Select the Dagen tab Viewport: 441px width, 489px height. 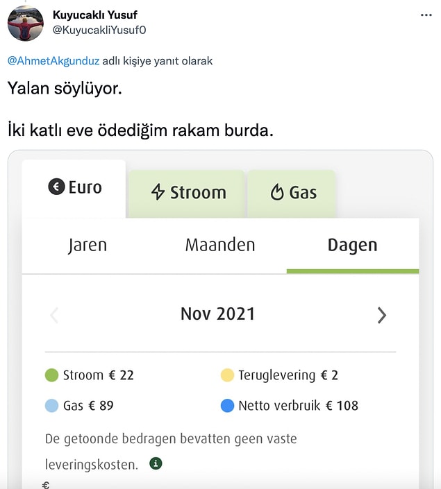click(x=353, y=245)
